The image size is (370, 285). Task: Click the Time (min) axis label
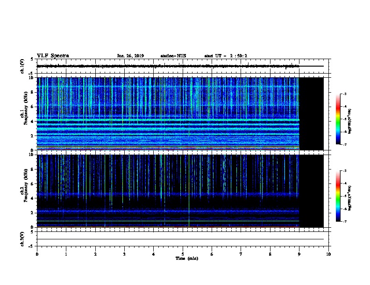pos(187,258)
